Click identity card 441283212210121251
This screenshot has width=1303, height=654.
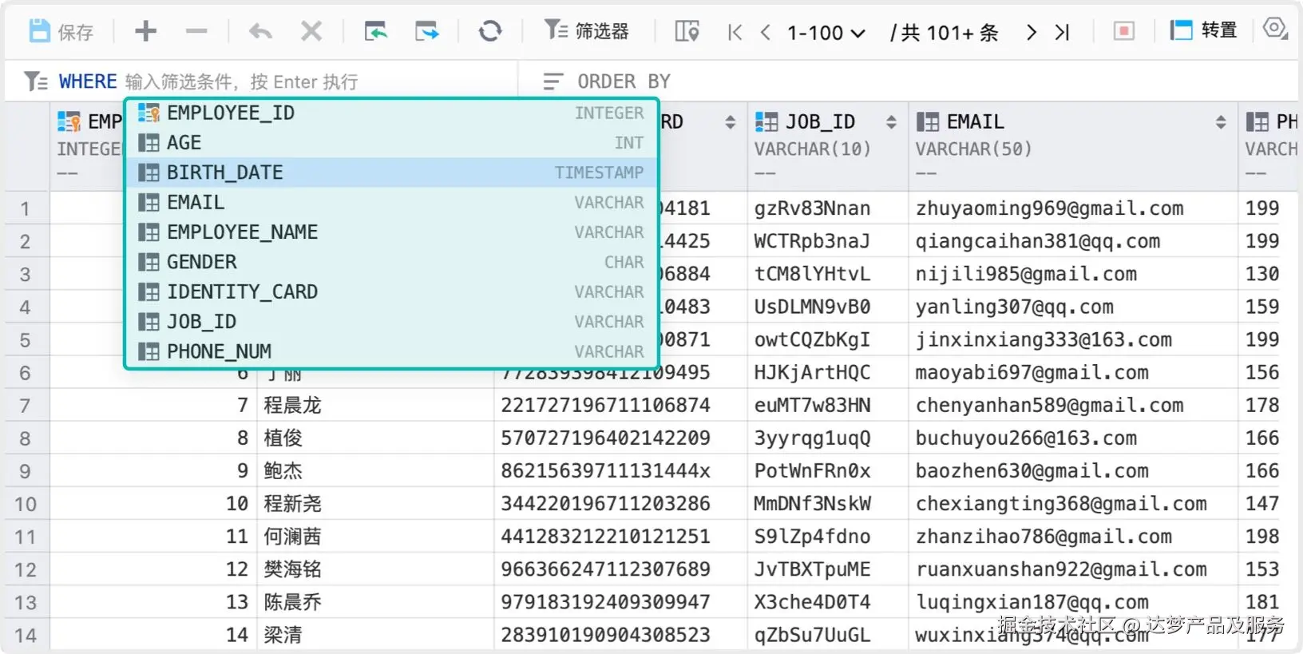[605, 537]
